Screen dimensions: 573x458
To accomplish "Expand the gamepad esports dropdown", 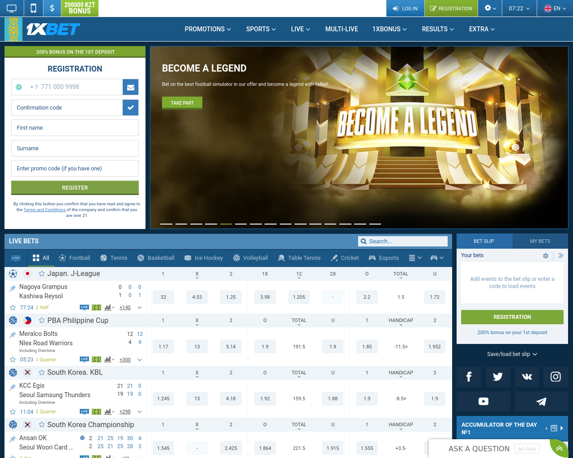I will (x=437, y=258).
